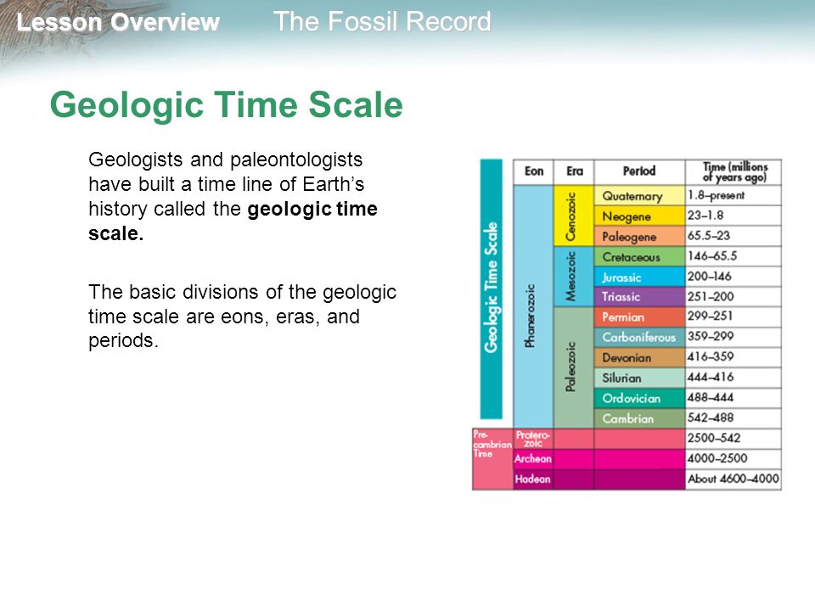Click the '359–299' time value
Image resolution: width=815 pixels, height=611 pixels.
pos(711,336)
